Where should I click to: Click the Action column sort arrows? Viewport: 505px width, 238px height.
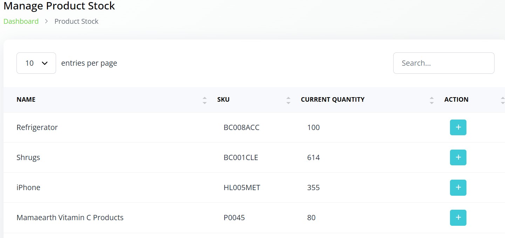(x=503, y=101)
